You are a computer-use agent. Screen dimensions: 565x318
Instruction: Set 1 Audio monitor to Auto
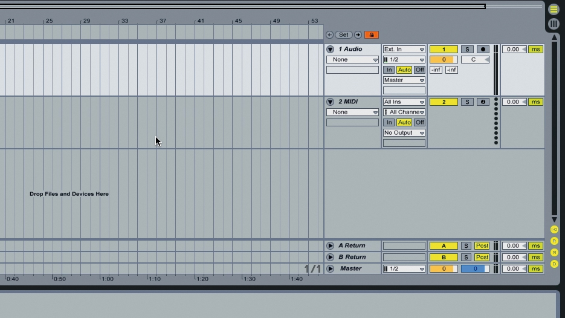404,70
